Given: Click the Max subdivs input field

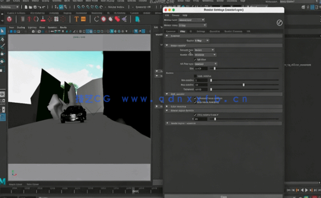Looking at the screenshot, I should 201,85.
